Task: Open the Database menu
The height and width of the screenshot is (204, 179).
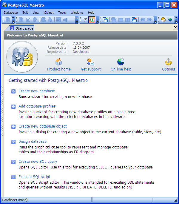Action: (x=11, y=13)
